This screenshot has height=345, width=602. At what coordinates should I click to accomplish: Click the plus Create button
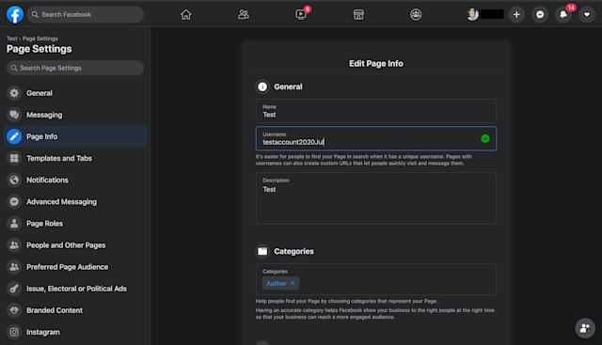(x=516, y=15)
